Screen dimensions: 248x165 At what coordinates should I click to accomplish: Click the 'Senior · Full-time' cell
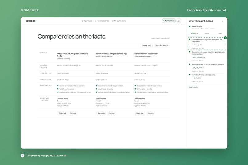point(140,73)
